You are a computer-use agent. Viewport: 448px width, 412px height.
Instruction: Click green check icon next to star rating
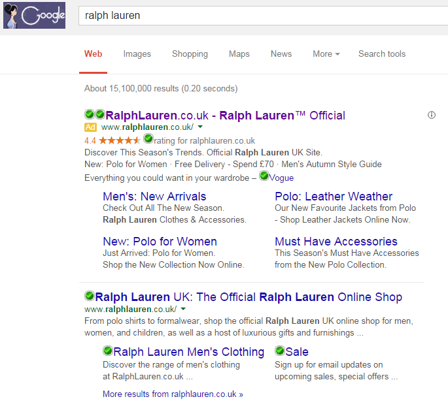[x=148, y=139]
